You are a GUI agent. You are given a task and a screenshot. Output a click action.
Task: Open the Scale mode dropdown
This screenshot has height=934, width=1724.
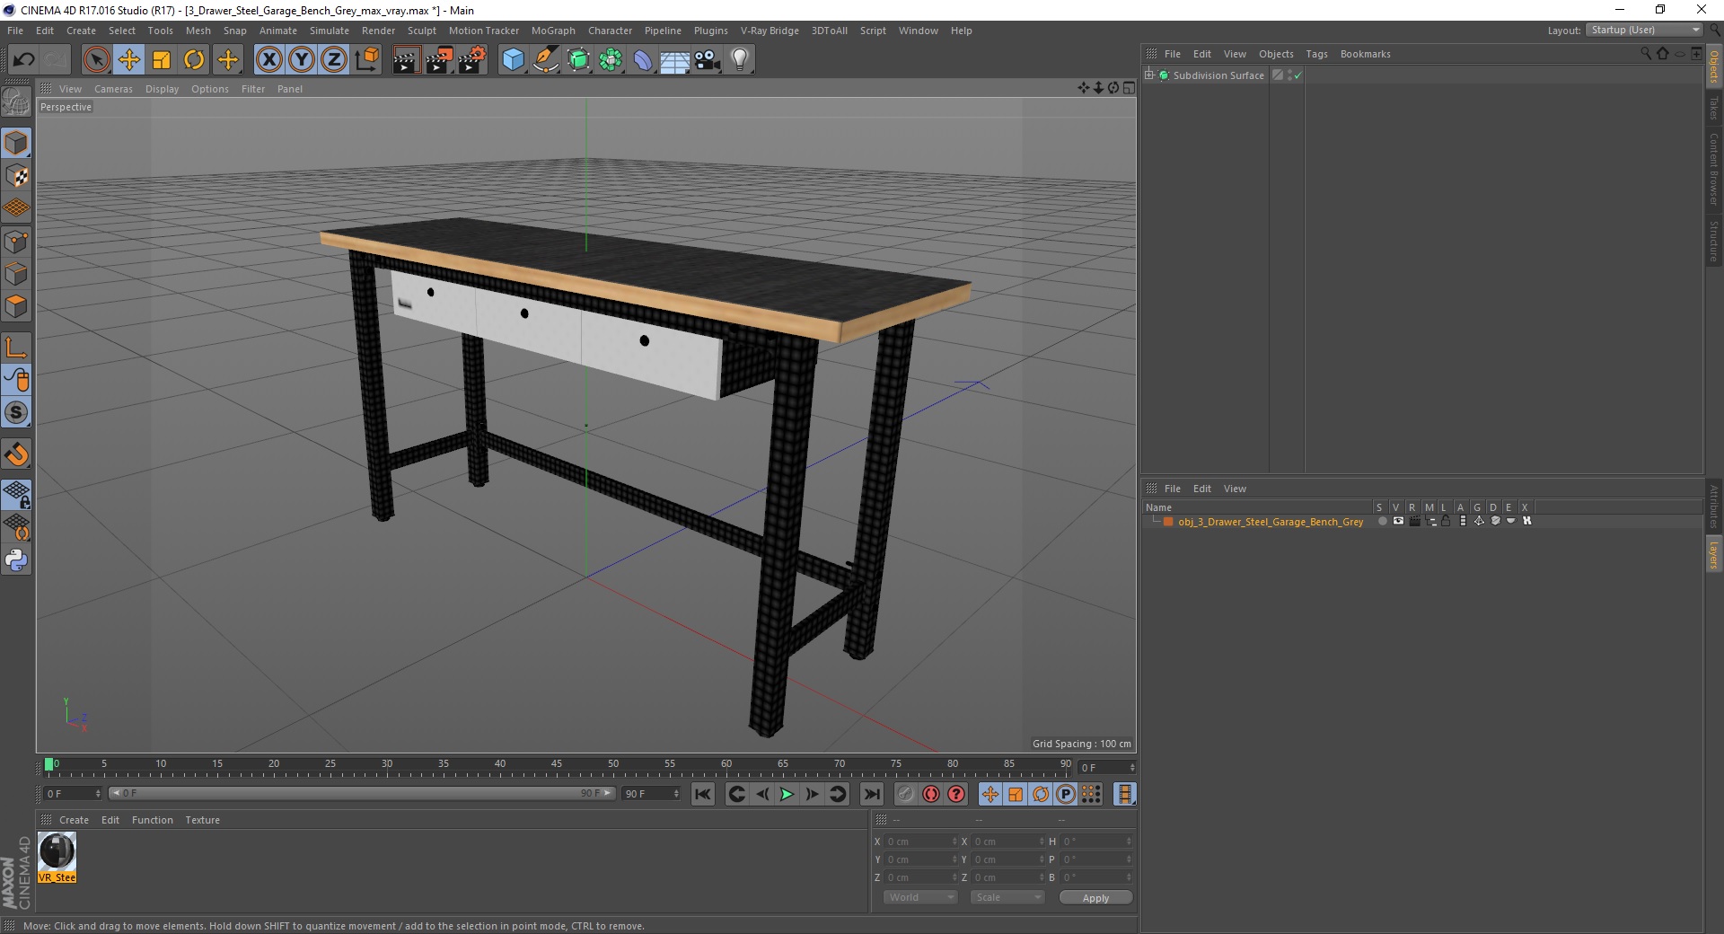pos(1007,897)
